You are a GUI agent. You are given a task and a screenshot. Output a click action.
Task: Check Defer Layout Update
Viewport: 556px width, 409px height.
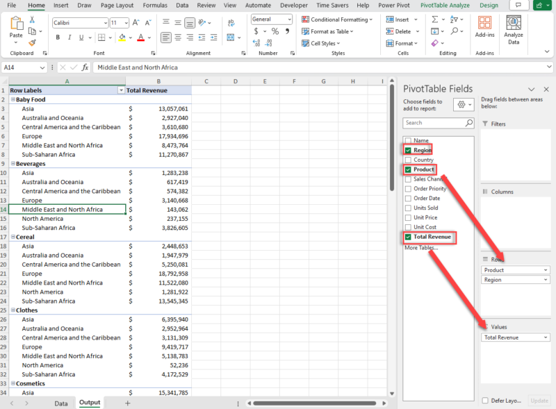click(x=484, y=401)
